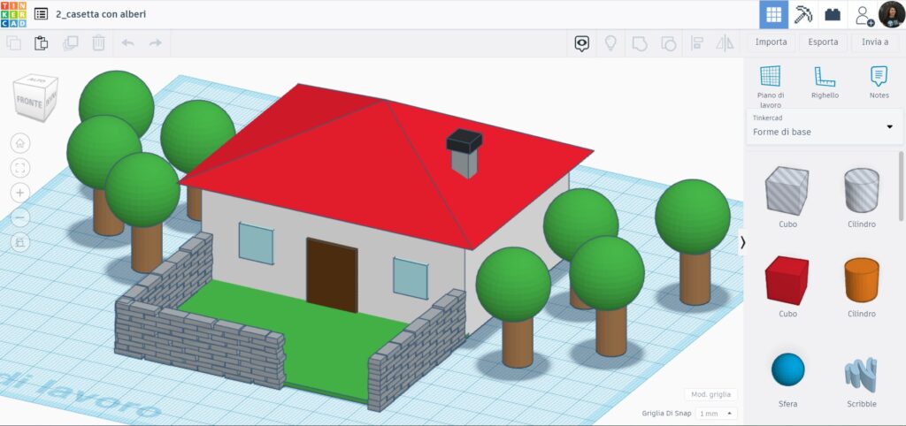Image resolution: width=906 pixels, height=426 pixels.
Task: Select the Align tool icon
Action: coord(696,42)
